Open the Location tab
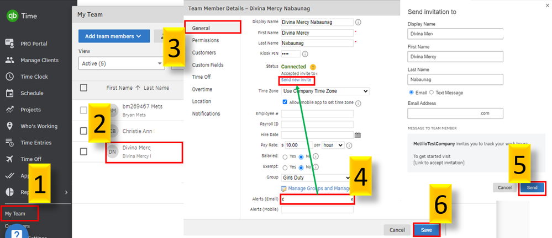552x238 pixels. point(202,101)
